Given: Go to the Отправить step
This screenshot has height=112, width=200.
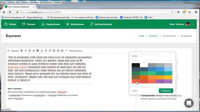Looking at the screenshot, I should pyautogui.click(x=186, y=36).
